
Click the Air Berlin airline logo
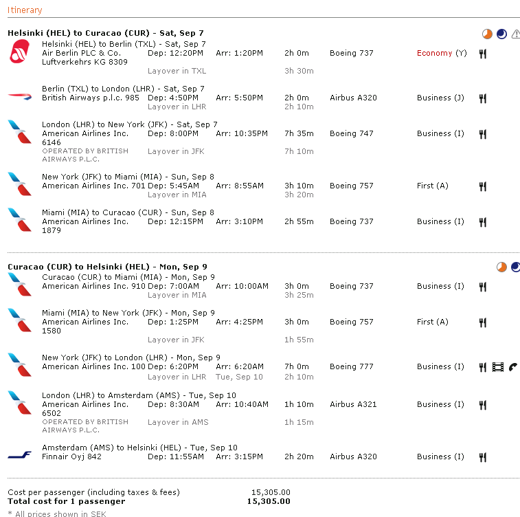click(20, 52)
